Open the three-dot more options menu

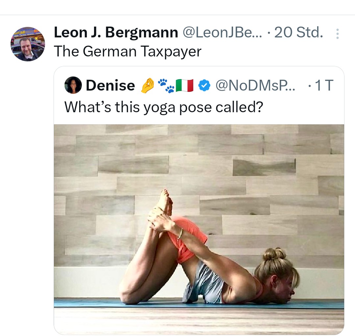tap(337, 34)
